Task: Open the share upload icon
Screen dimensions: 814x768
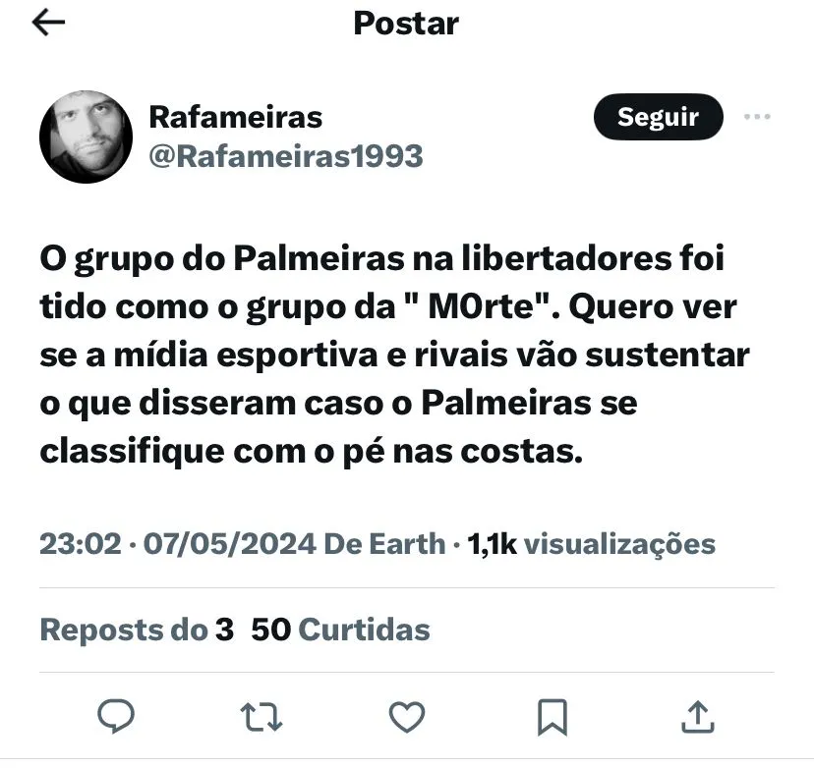Action: tap(698, 717)
